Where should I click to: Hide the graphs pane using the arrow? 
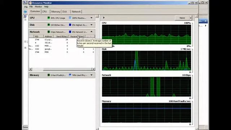[104, 18]
